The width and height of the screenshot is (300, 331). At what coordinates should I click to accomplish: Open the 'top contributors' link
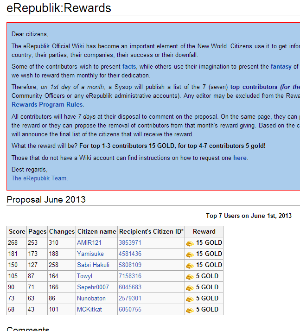click(254, 87)
